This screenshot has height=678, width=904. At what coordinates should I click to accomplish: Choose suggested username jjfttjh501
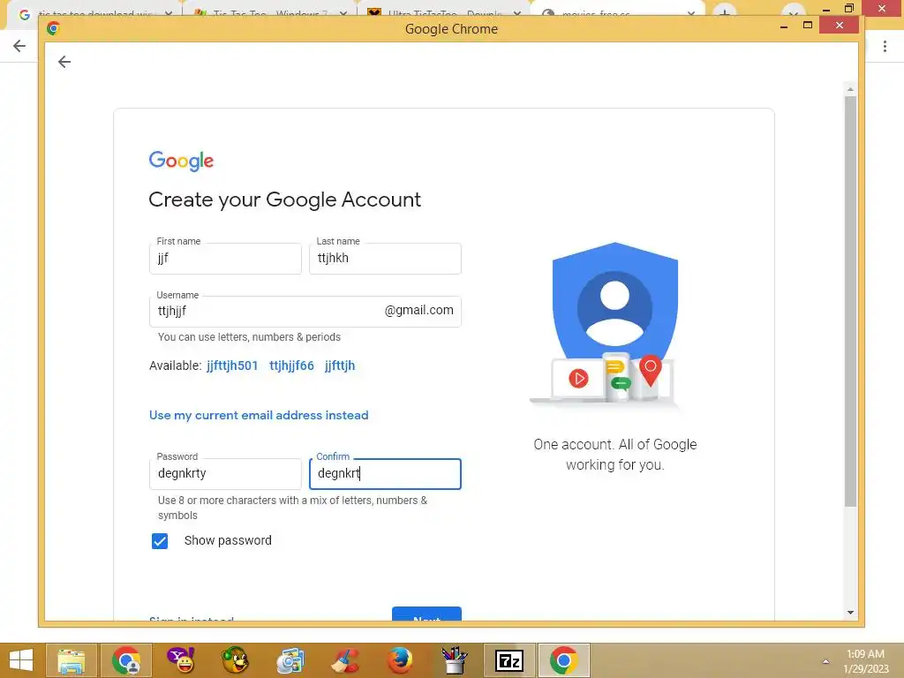coord(232,365)
